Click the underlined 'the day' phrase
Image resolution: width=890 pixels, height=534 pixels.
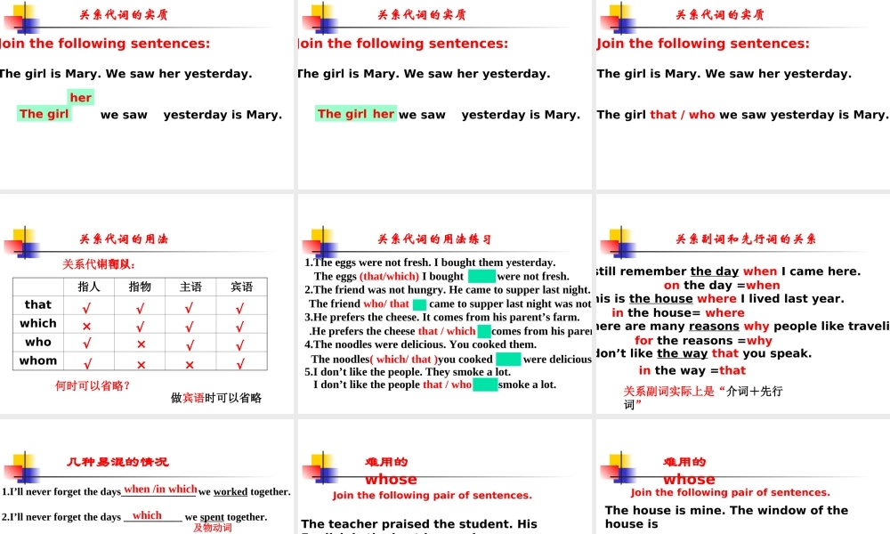(715, 271)
